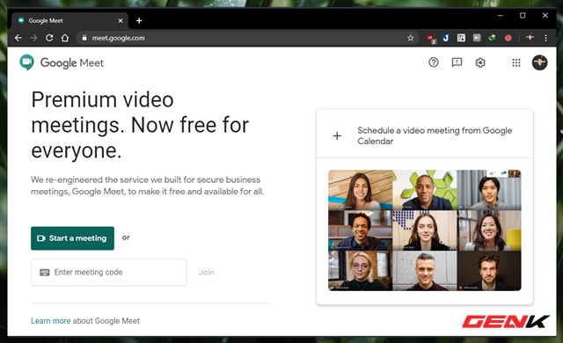Open the Google account avatar
This screenshot has width=563, height=343.
click(539, 62)
